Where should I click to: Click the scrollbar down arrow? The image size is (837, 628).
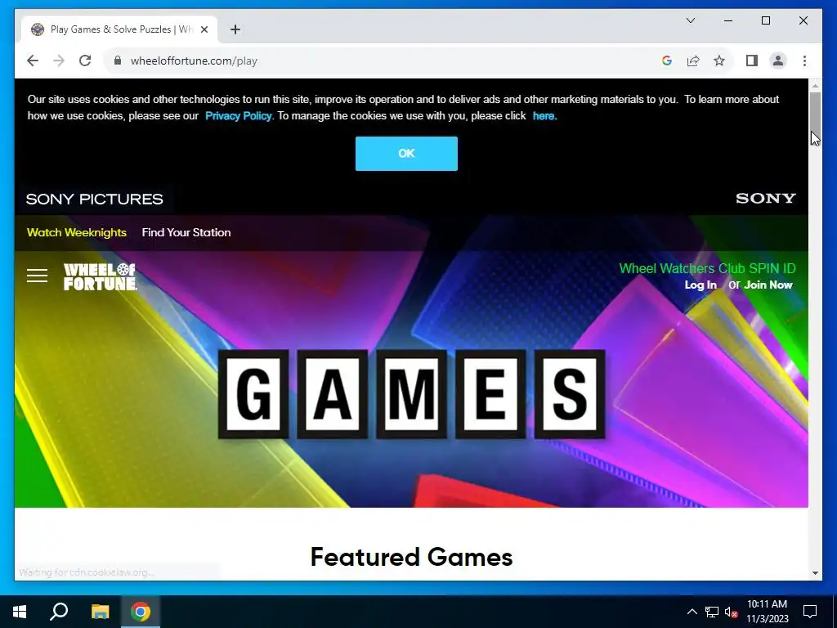tap(815, 573)
